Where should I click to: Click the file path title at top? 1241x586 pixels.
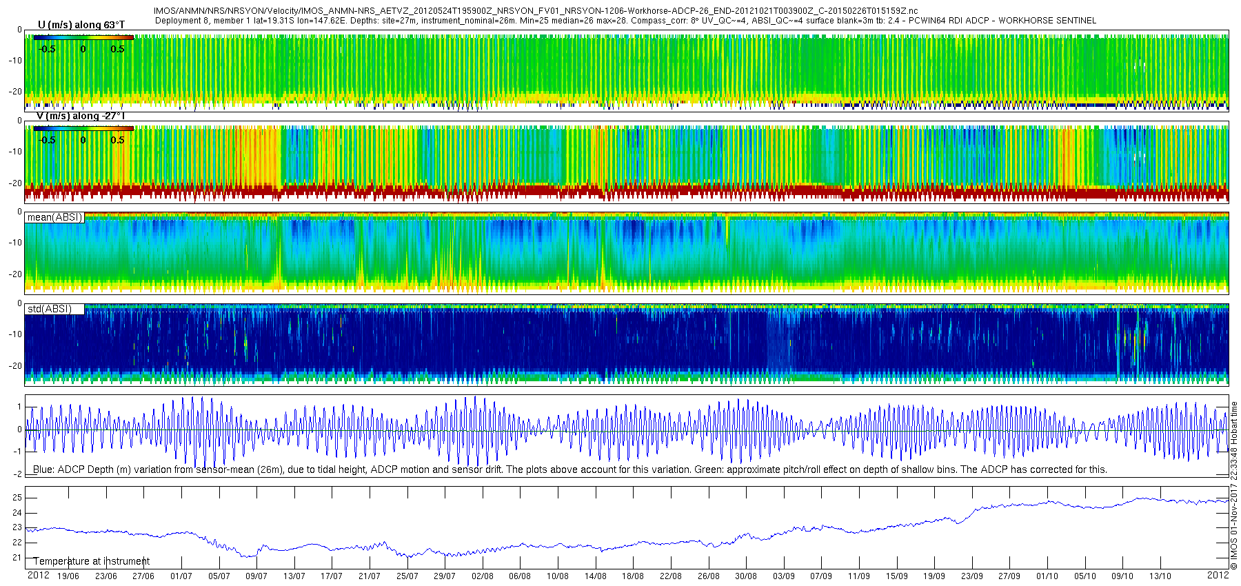(536, 11)
